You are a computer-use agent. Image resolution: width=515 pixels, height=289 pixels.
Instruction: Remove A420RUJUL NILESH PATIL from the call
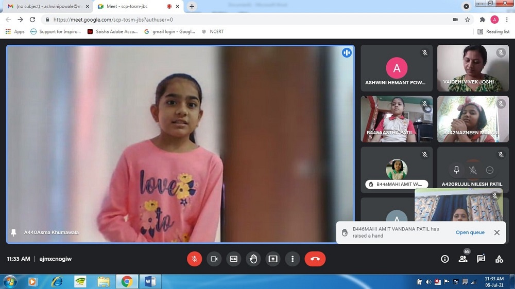[490, 170]
